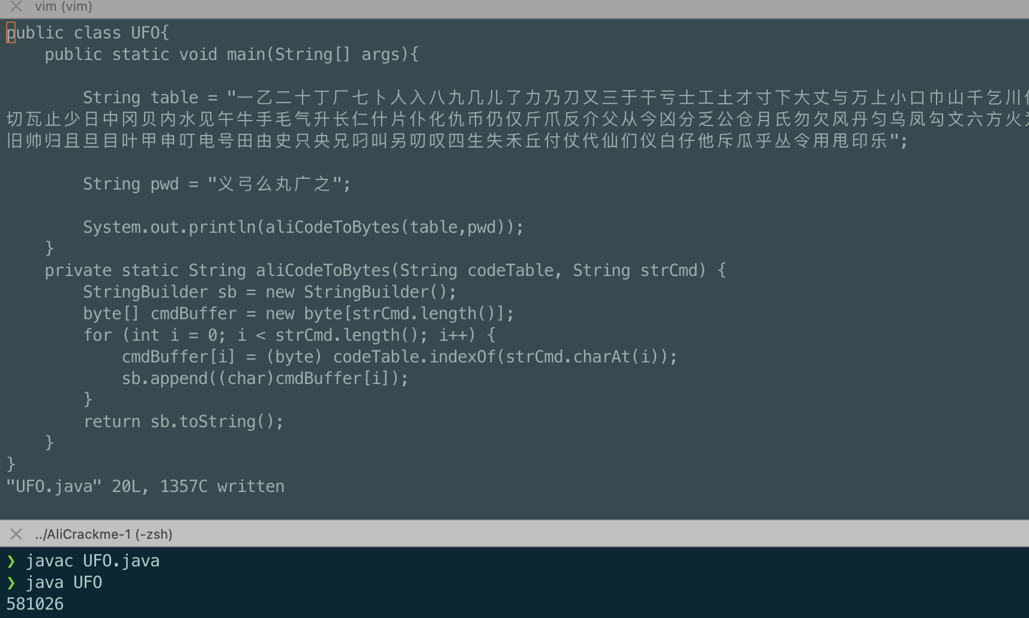
Task: Click the "pwd" variable in its String declaration
Action: pyautogui.click(x=164, y=184)
